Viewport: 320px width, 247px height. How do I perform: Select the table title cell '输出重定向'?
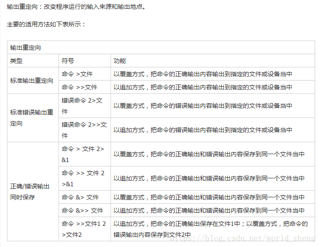tap(161, 48)
